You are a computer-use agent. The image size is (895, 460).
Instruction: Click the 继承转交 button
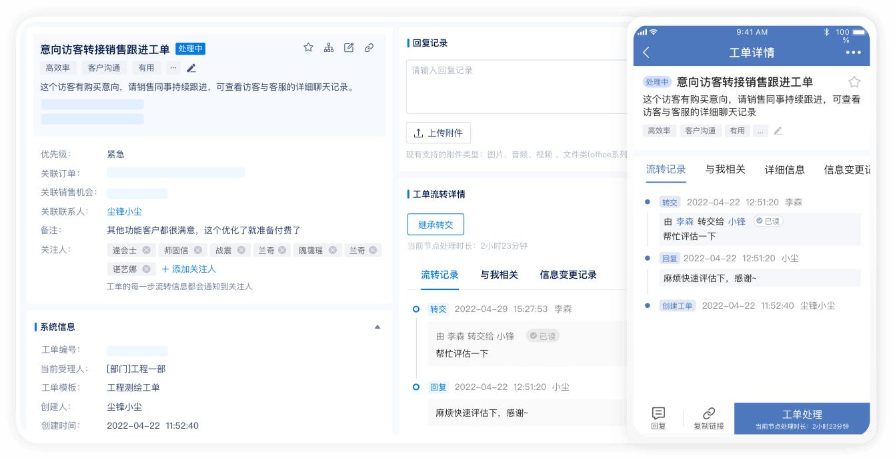(435, 225)
